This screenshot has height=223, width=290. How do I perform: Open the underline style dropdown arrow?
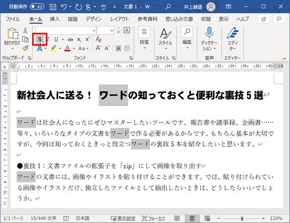click(63, 39)
